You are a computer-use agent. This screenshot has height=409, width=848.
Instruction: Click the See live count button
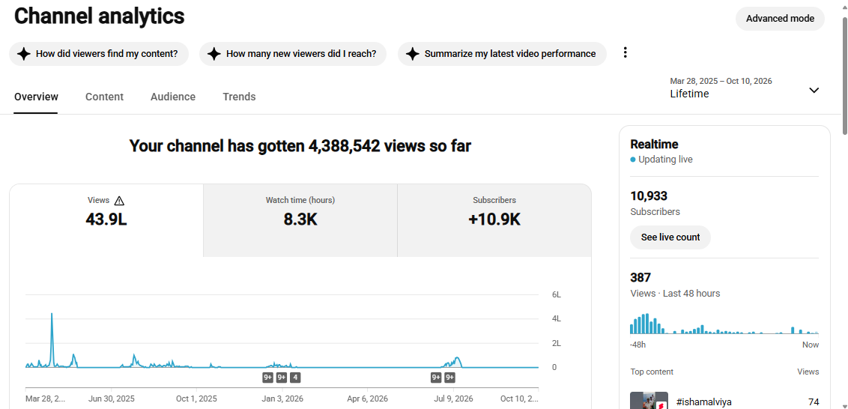670,237
